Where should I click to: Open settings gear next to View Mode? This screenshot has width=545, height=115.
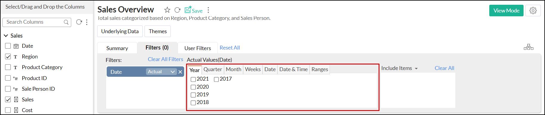pyautogui.click(x=533, y=11)
